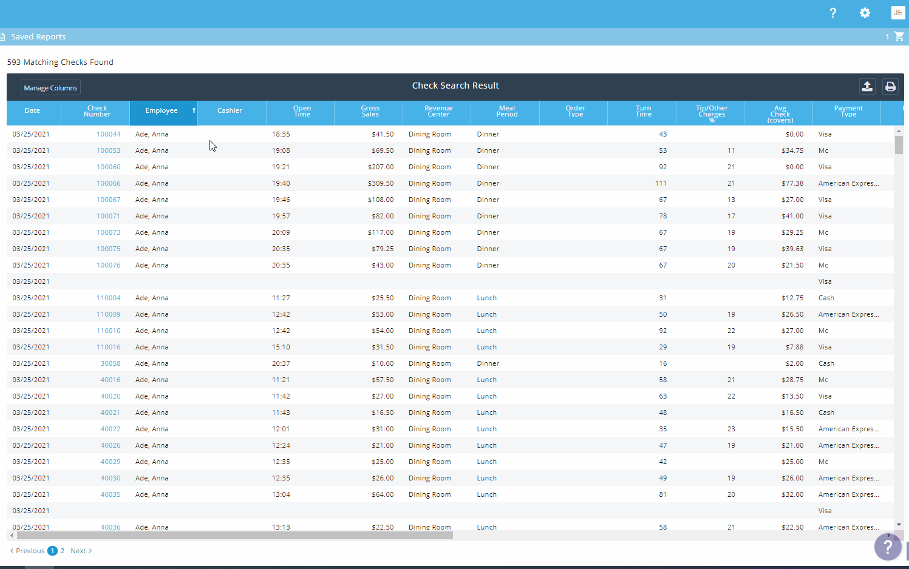Open check number 40022 link

click(x=111, y=429)
